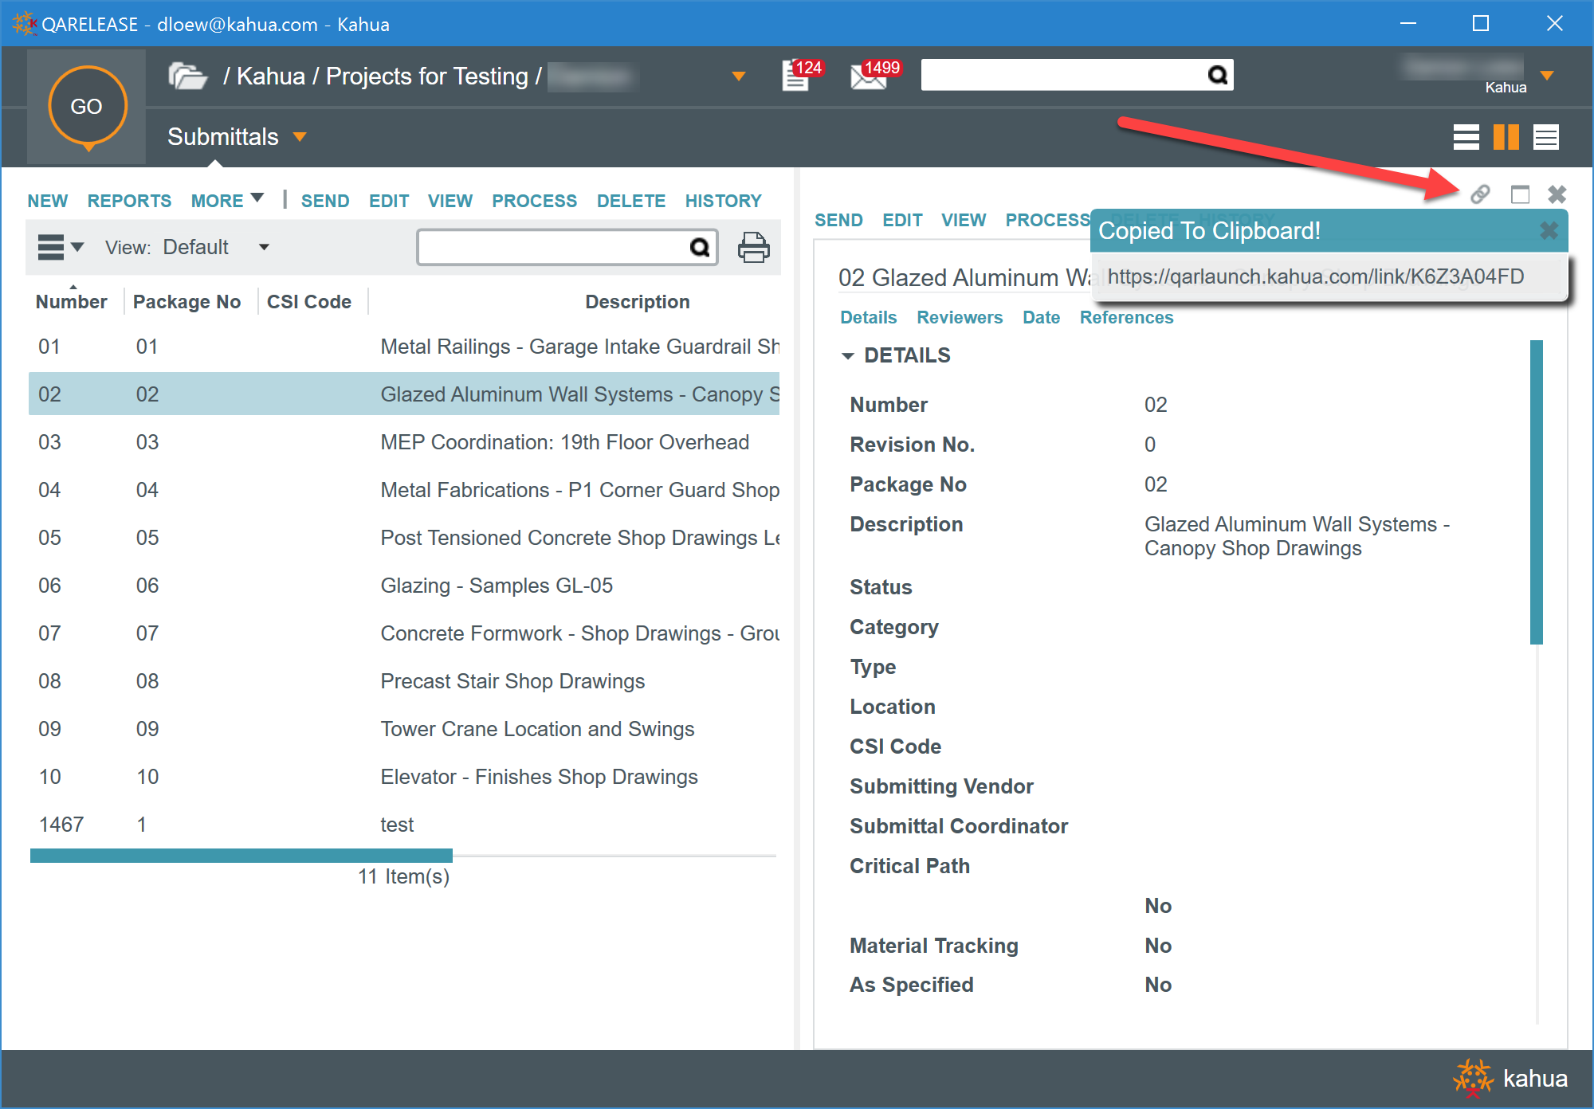
Task: Expand the Submittals app dropdown arrow
Action: point(300,137)
